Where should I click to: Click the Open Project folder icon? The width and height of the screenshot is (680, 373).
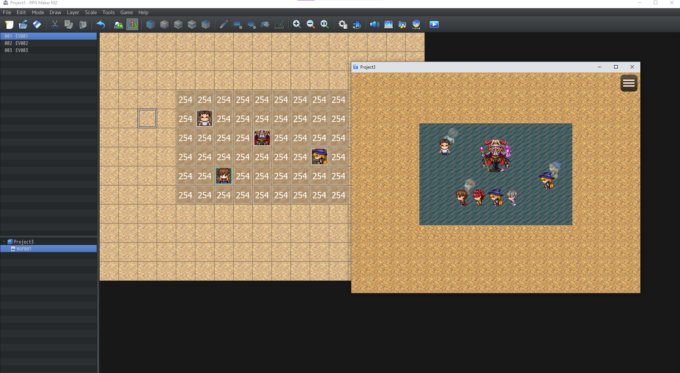tap(23, 24)
